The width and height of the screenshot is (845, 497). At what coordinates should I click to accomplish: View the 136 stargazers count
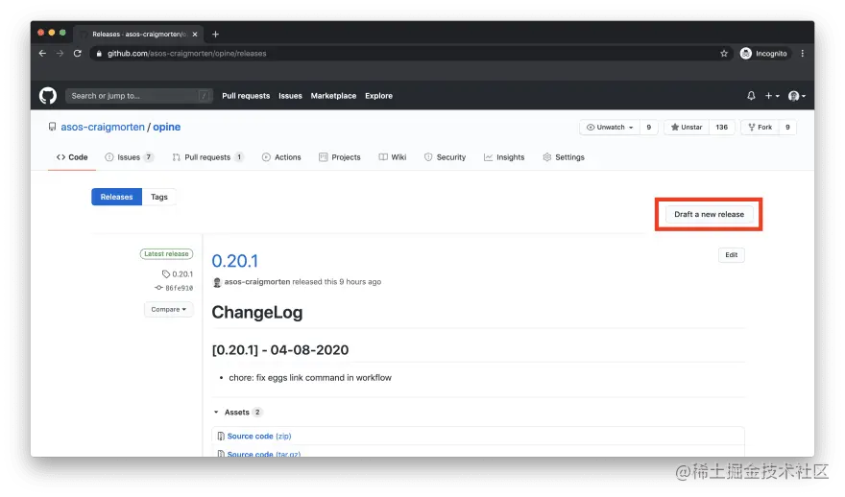pyautogui.click(x=721, y=127)
